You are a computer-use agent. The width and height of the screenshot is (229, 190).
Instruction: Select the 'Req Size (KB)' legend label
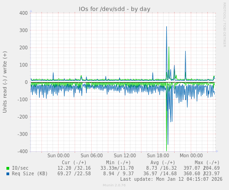[30, 174]
